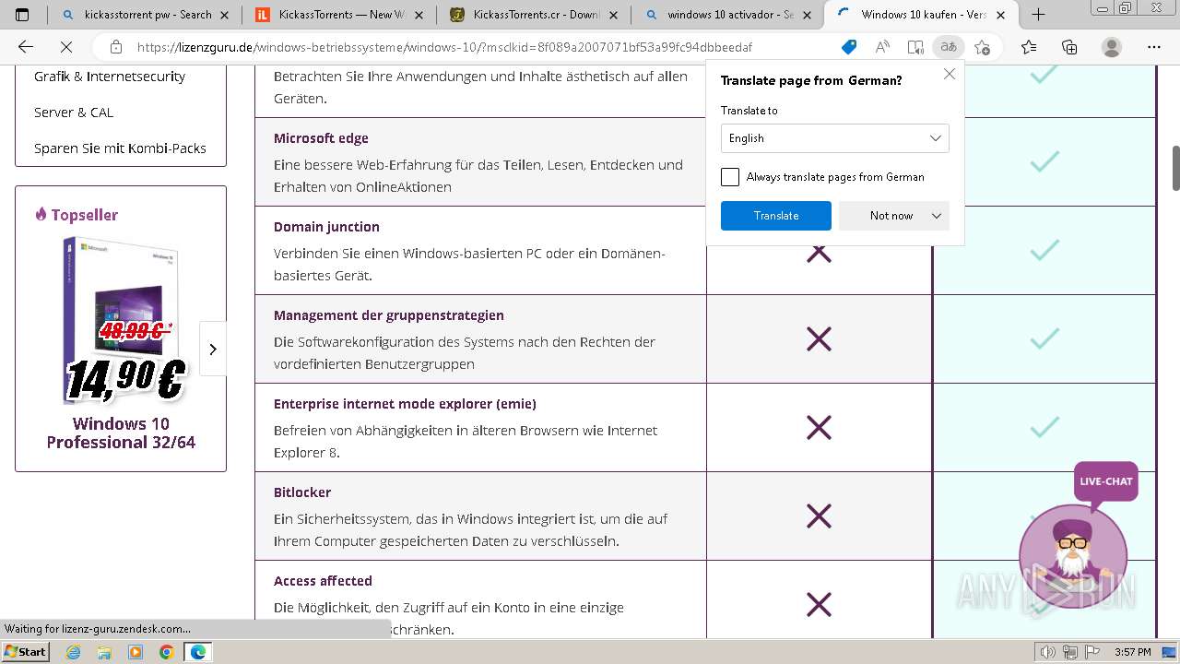The width and height of the screenshot is (1180, 664).
Task: Select Microsoft Edge taskbar icon
Action: click(x=198, y=652)
